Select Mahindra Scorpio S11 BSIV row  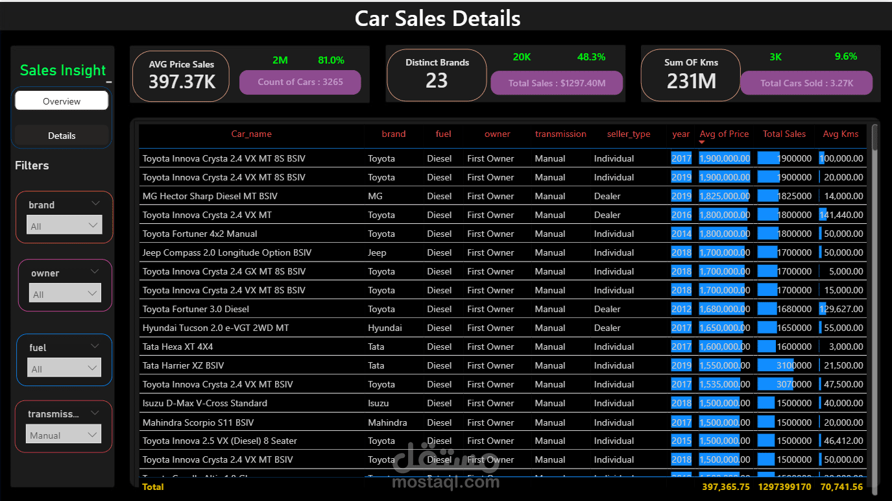tap(503, 422)
